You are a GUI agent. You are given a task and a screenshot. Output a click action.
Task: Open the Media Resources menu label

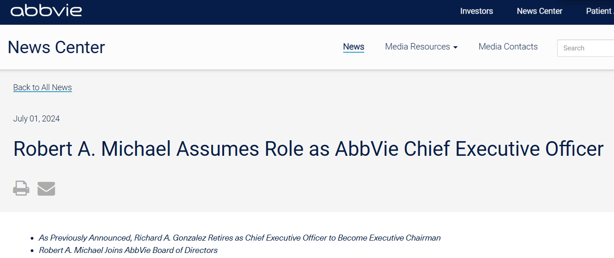417,47
